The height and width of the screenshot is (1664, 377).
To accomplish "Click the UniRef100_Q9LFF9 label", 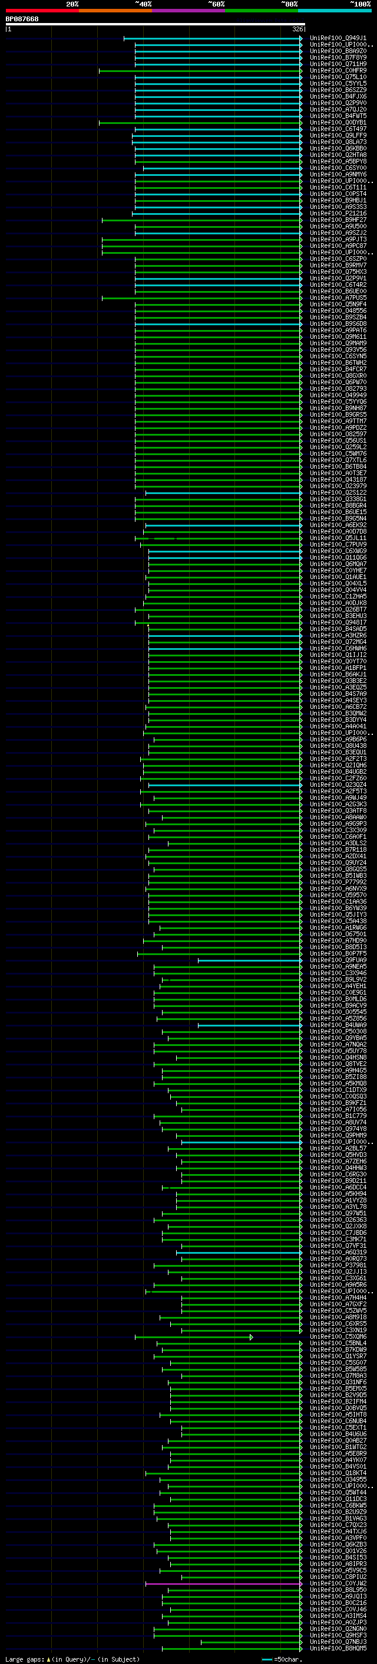I will 338,136.
